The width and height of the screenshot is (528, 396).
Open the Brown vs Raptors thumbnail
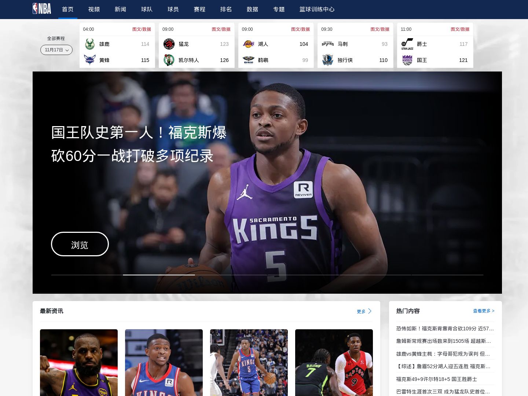pyautogui.click(x=334, y=363)
